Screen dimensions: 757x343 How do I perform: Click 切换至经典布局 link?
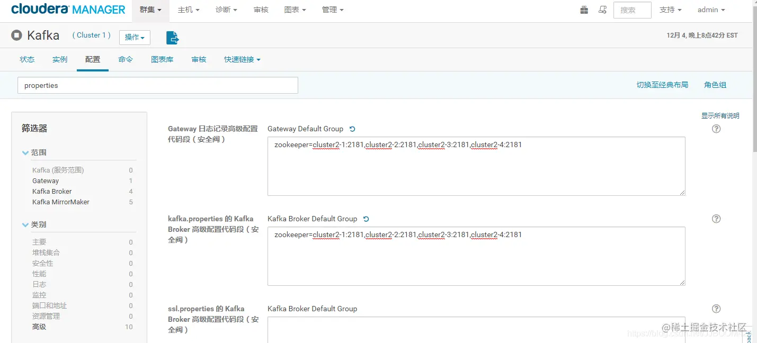[x=662, y=85]
